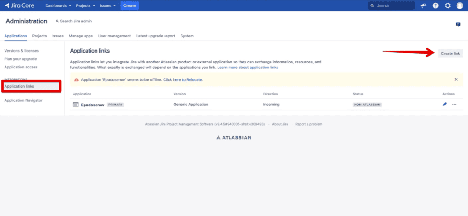Click the Incoming direction cell
468x216 pixels.
pyautogui.click(x=271, y=105)
